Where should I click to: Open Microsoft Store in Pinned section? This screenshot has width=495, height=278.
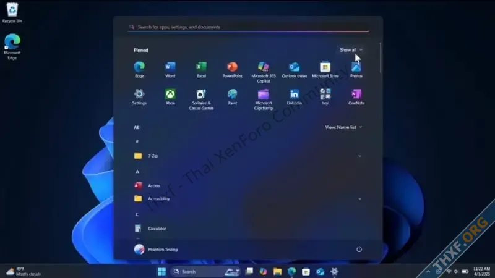(x=325, y=70)
